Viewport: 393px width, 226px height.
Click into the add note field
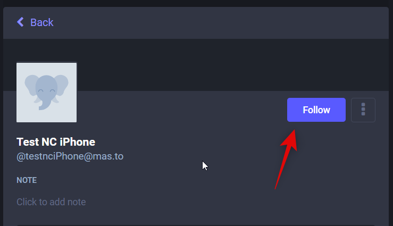(x=51, y=202)
